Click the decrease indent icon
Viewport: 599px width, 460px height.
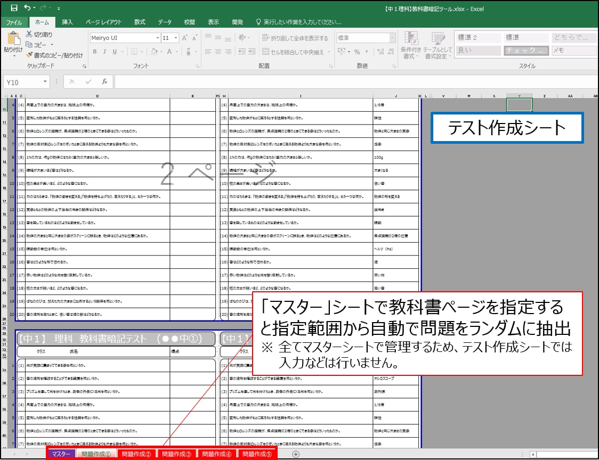(242, 52)
